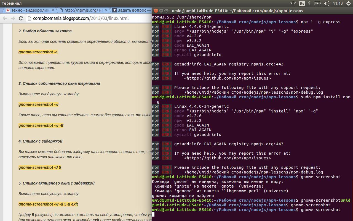Open the Bluetooth indicator menu
The height and width of the screenshot is (221, 353).
tap(309, 3)
